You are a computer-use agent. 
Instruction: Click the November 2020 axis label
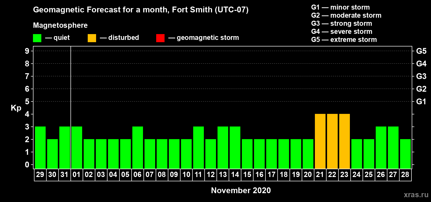click(x=241, y=190)
